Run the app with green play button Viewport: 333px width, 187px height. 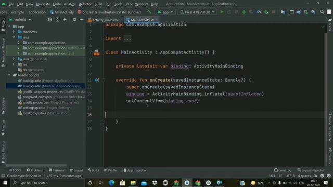pyautogui.click(x=222, y=12)
